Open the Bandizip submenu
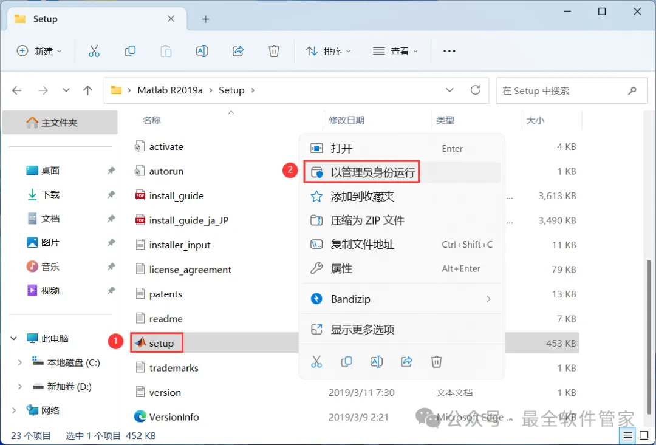This screenshot has height=445, width=656. coord(402,299)
